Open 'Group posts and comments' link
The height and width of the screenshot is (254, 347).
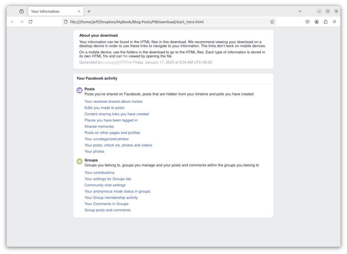point(107,210)
